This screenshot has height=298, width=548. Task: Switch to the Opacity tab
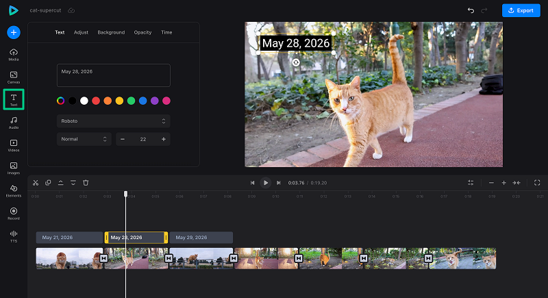pyautogui.click(x=142, y=32)
